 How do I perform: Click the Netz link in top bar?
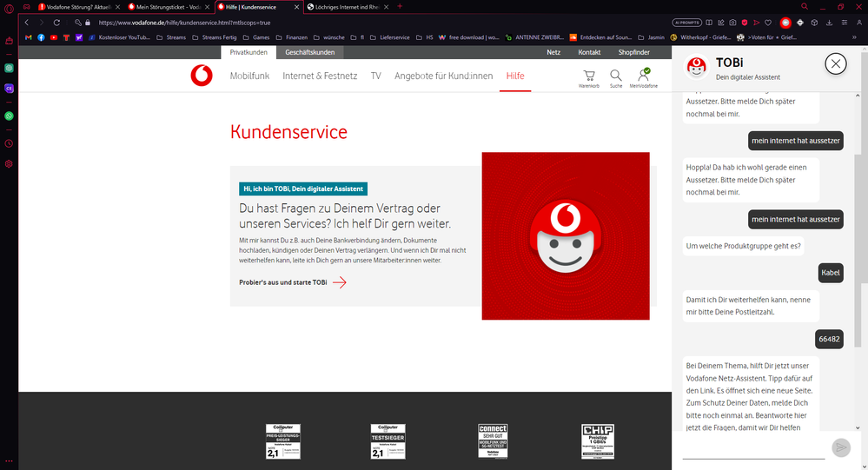[x=553, y=52]
